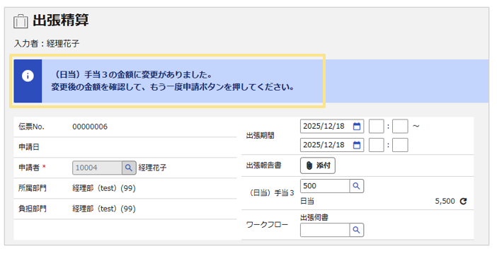The width and height of the screenshot is (497, 256).
Task: Click the (日当) 手当3 row label
Action: (271, 193)
